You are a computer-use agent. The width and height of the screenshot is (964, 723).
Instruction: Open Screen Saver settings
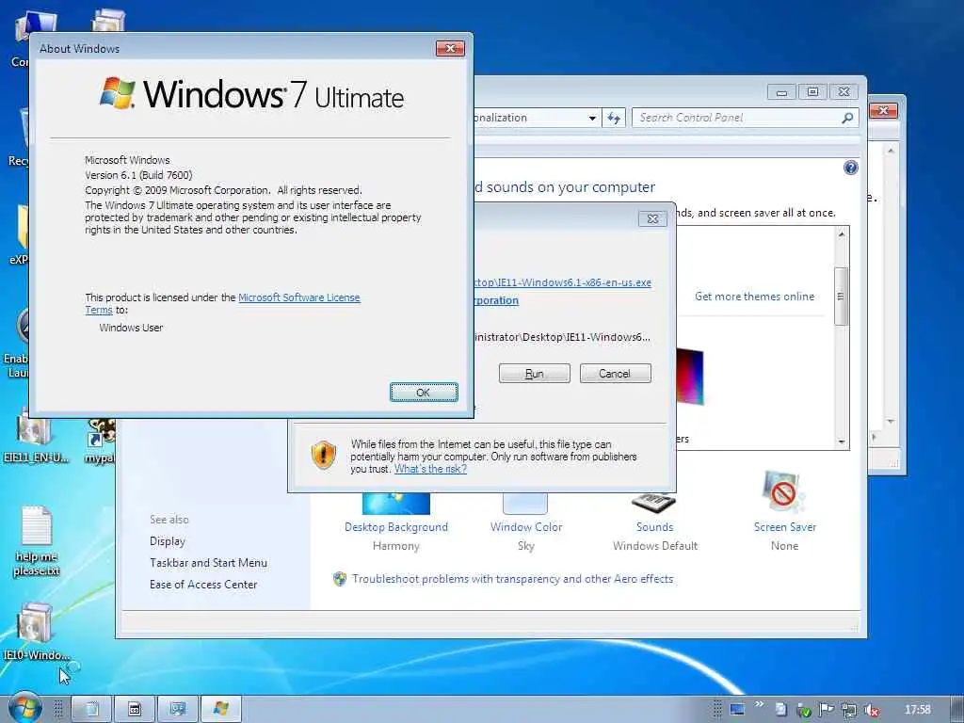point(785,527)
